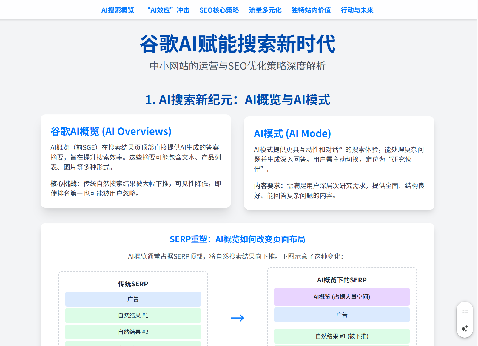478x346 pixels.
Task: Click the sparkle AI assistant icon
Action: click(x=465, y=328)
